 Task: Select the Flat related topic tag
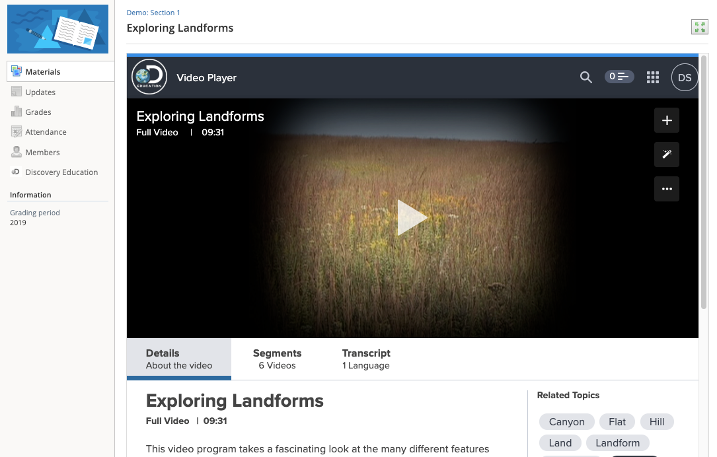pyautogui.click(x=617, y=422)
